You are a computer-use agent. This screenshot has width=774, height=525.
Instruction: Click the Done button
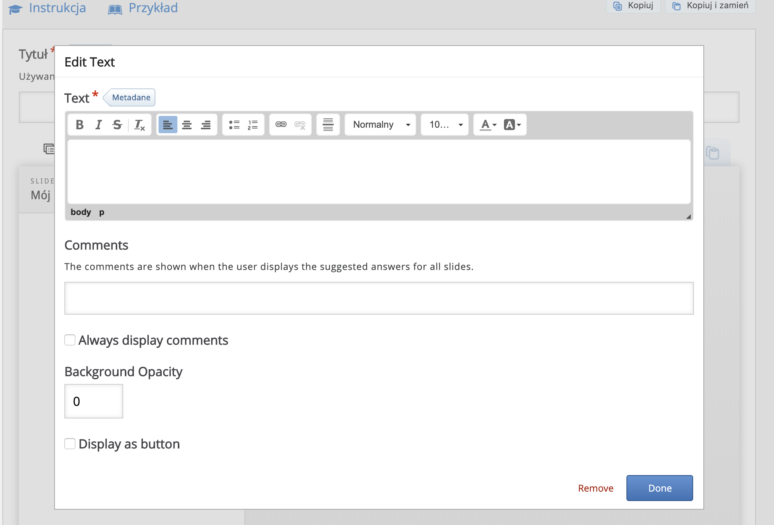(659, 488)
